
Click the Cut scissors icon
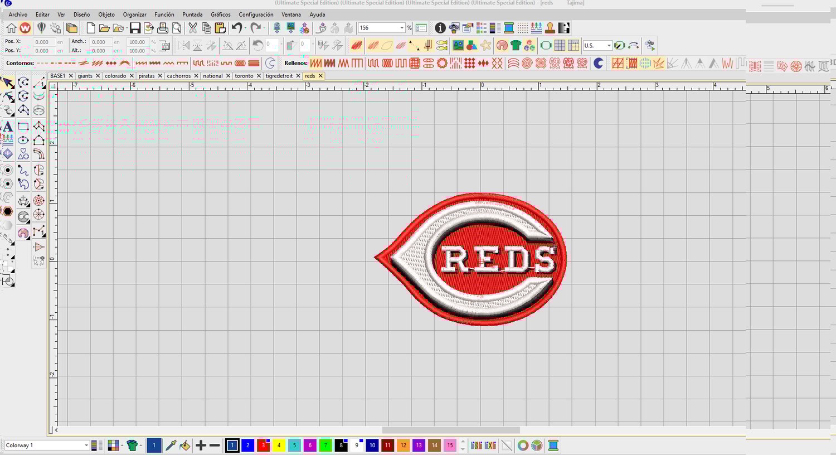tap(193, 28)
